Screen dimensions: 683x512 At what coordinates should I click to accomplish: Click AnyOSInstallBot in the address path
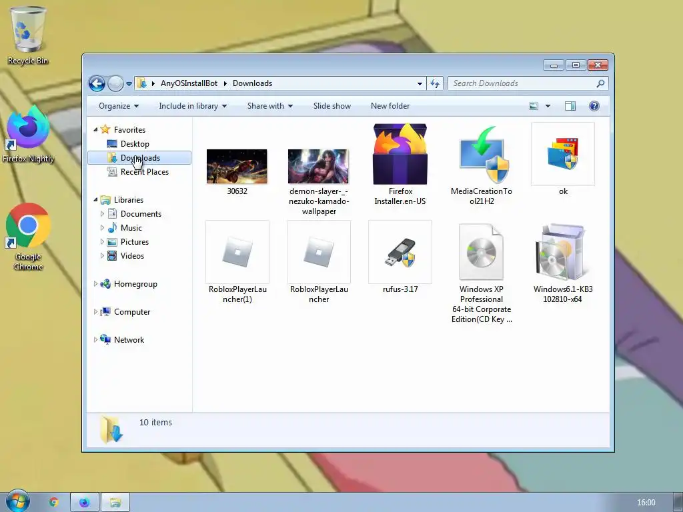tap(189, 83)
